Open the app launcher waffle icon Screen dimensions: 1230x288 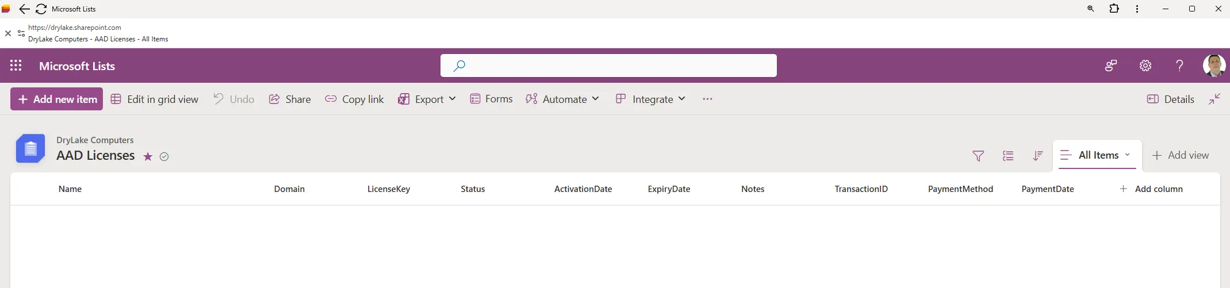(16, 66)
